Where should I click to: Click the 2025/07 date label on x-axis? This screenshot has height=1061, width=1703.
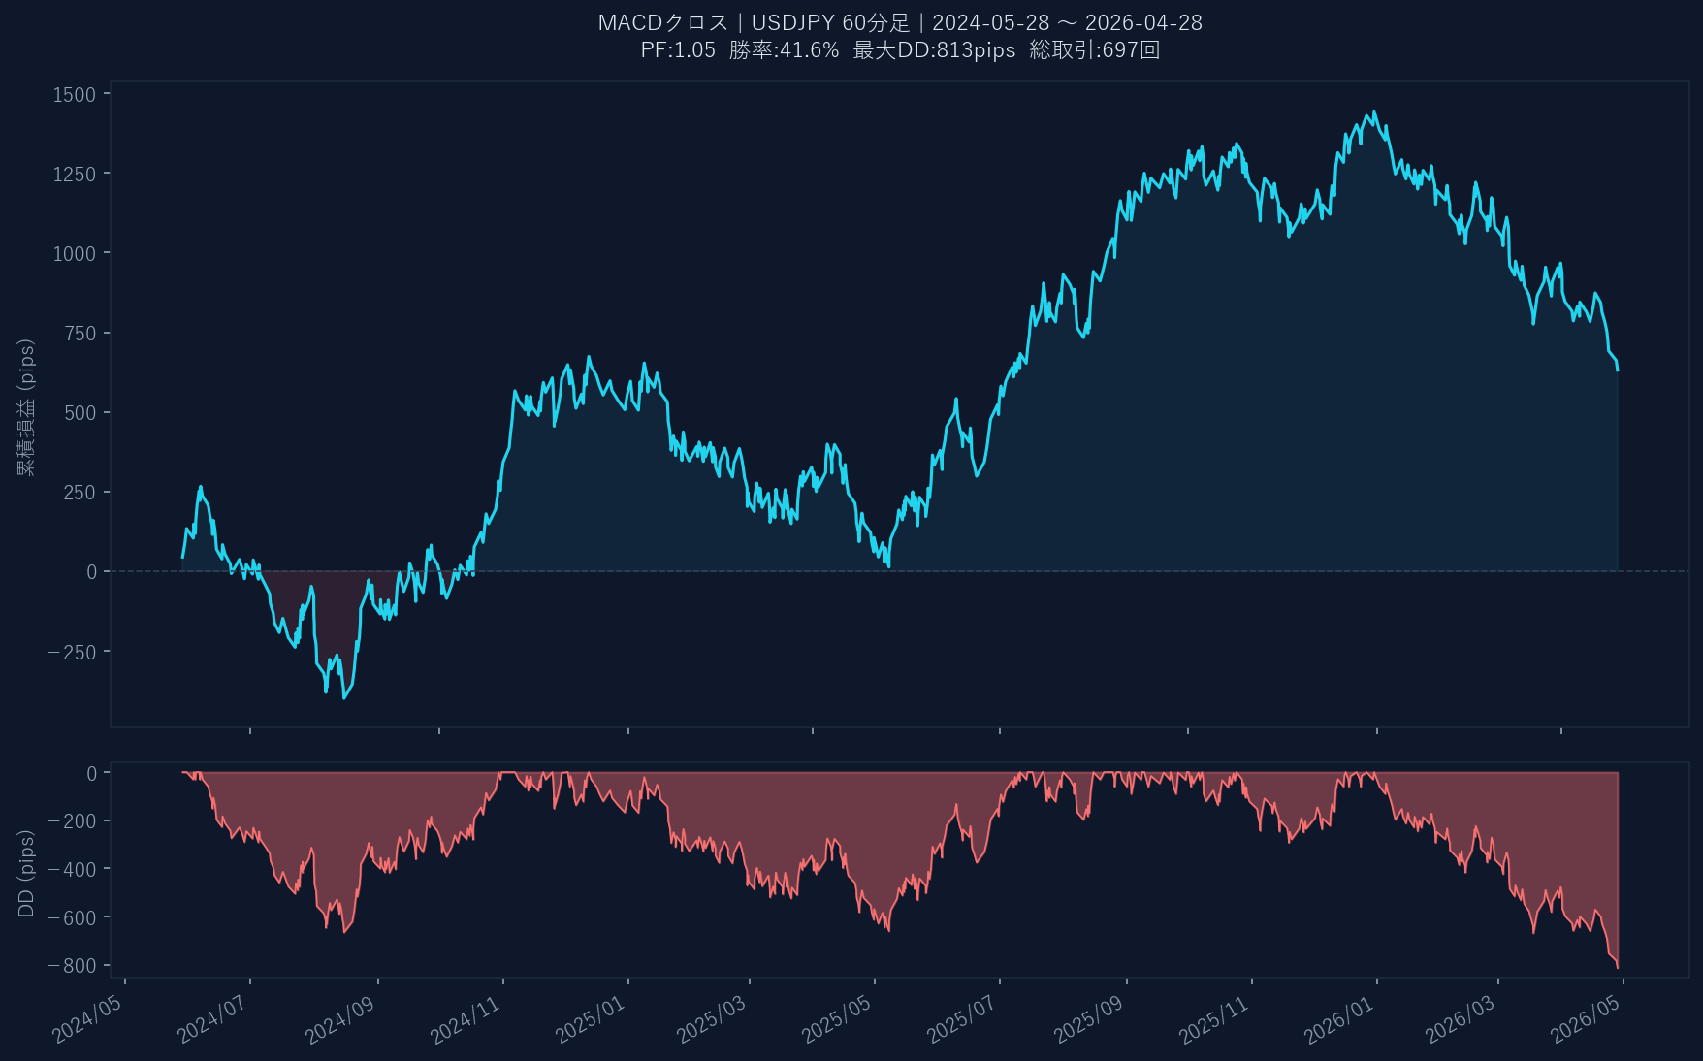[x=961, y=1020]
